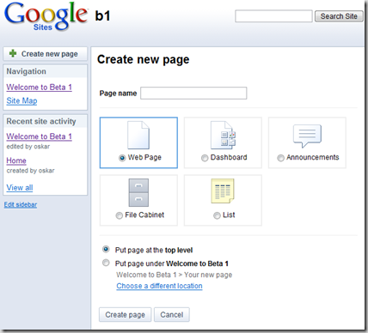Screen dimensions: 368x333
Task: Open the Home link in recent activity
Action: click(x=16, y=160)
